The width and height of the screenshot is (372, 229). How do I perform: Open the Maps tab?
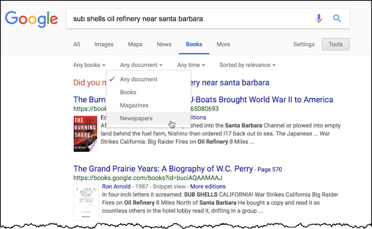pyautogui.click(x=135, y=44)
